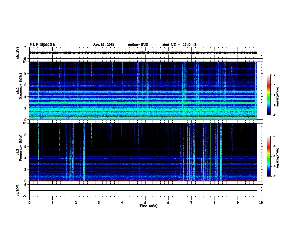The width and height of the screenshot is (294, 227).
Task: Click the flat ch.3 voltage trace
Action: click(x=143, y=191)
